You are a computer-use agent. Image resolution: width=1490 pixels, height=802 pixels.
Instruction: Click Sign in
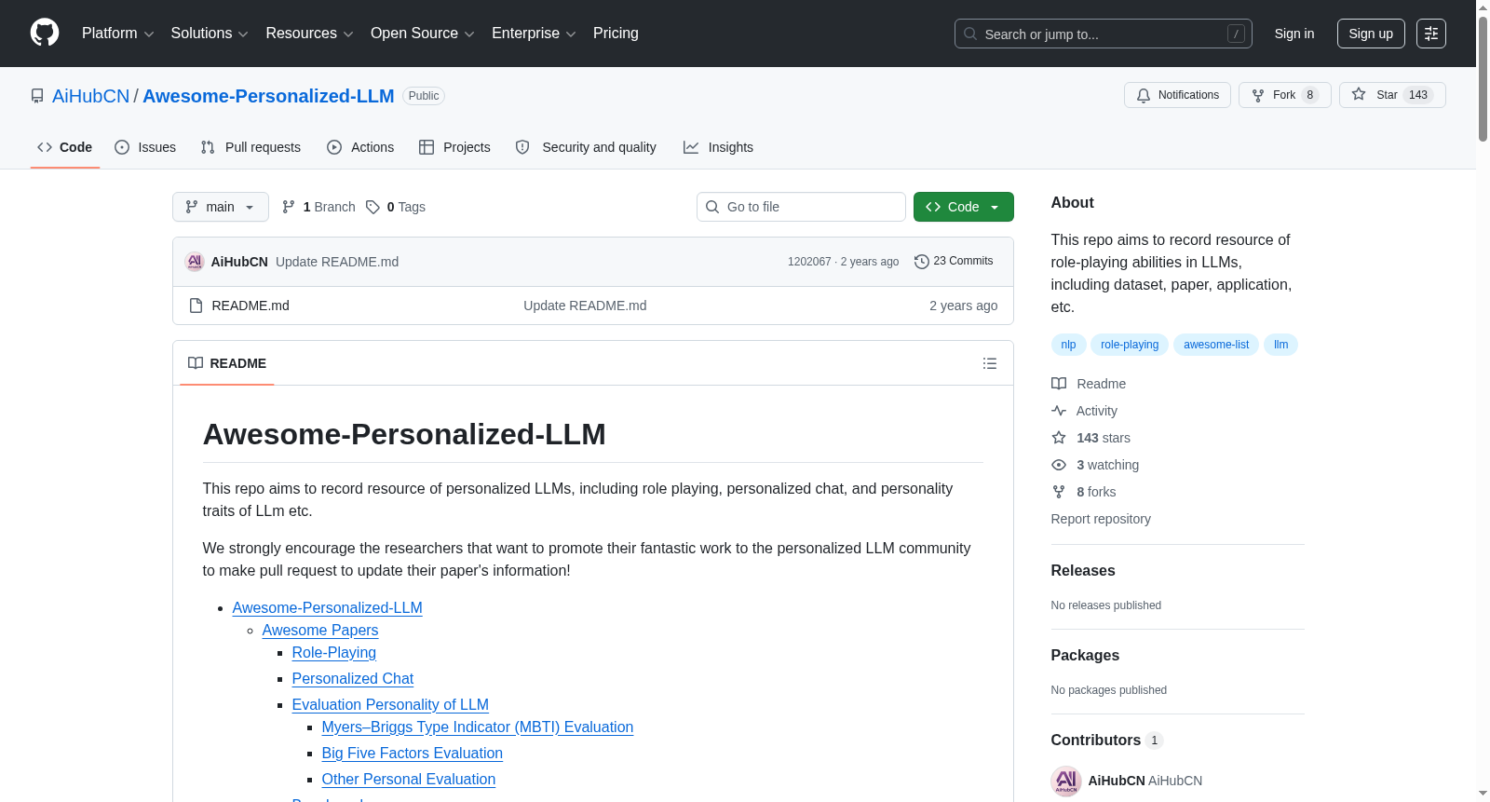click(1294, 34)
